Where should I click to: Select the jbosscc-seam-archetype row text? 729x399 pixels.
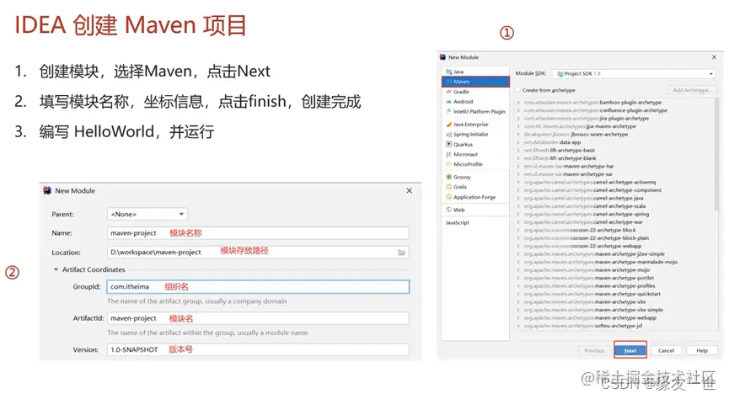click(576, 134)
